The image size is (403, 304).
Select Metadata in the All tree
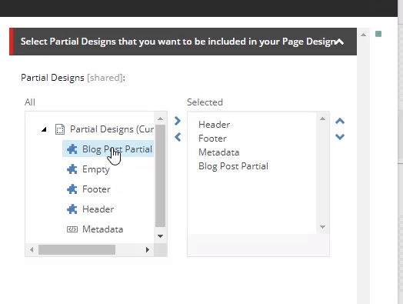(x=102, y=229)
